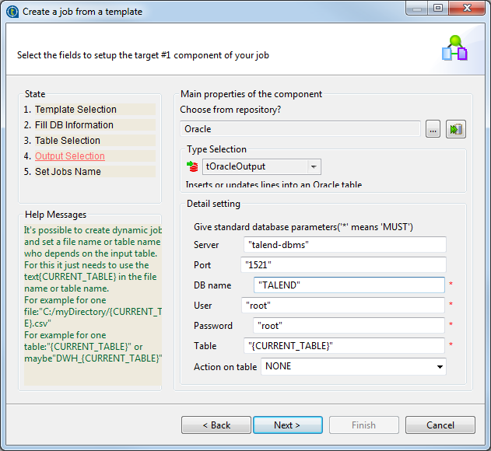
Task: Focus the Port input field
Action: point(342,265)
